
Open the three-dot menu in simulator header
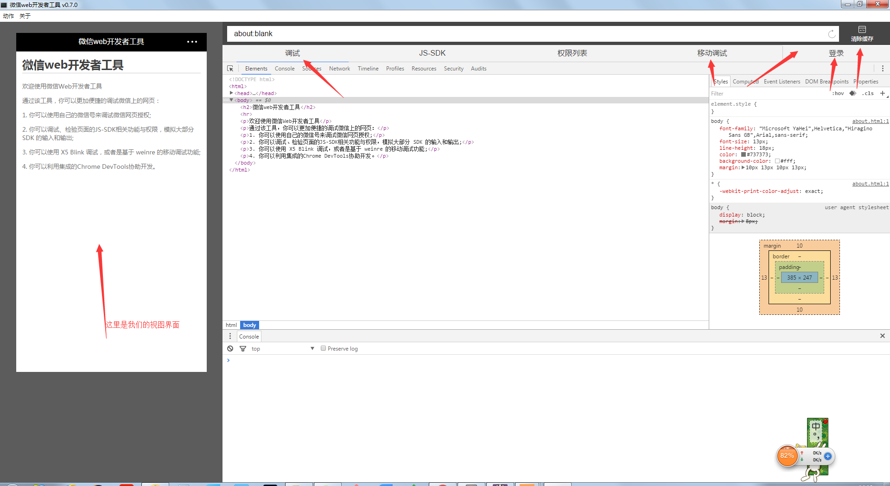point(192,42)
